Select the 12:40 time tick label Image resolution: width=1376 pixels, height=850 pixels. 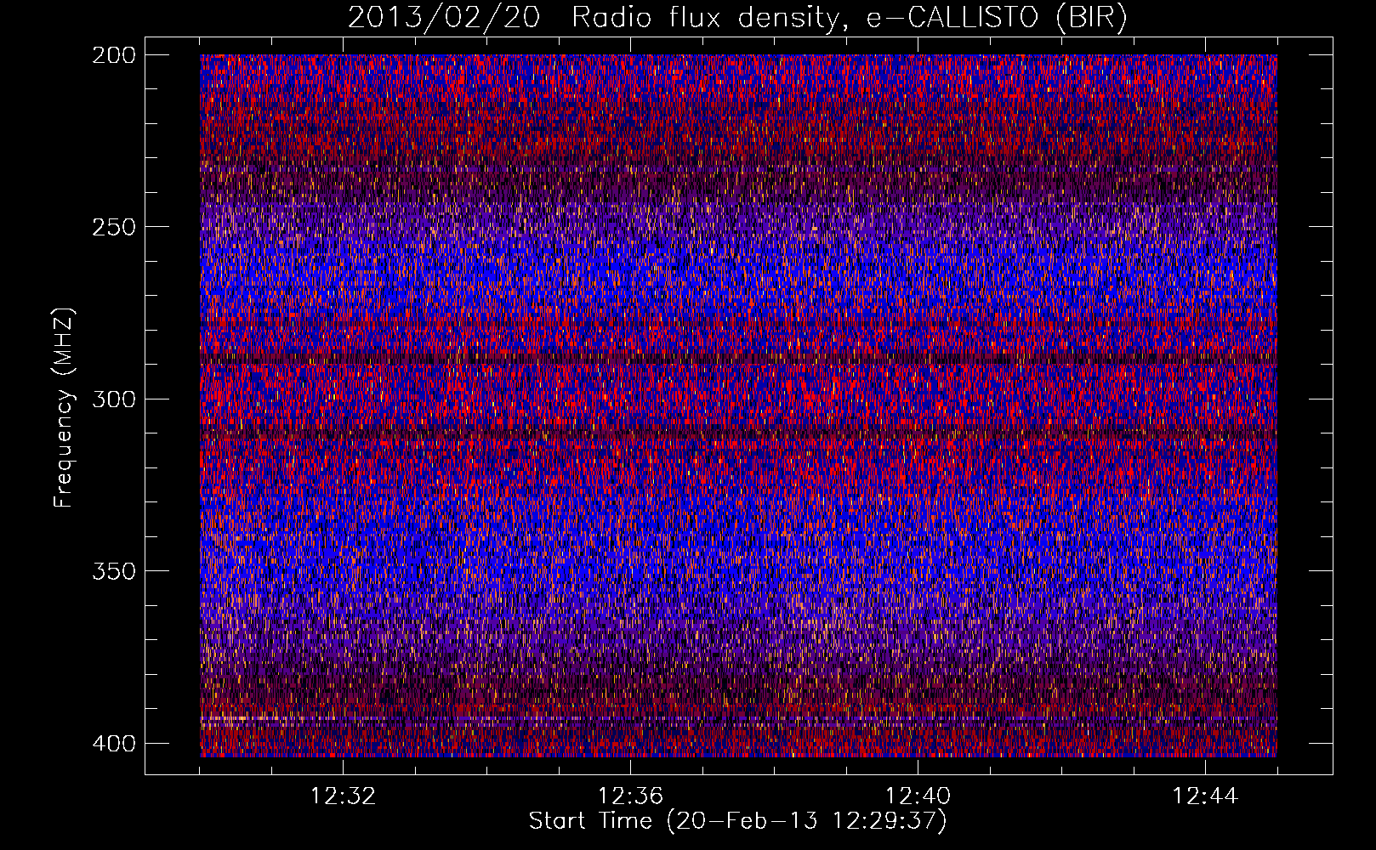coord(918,796)
